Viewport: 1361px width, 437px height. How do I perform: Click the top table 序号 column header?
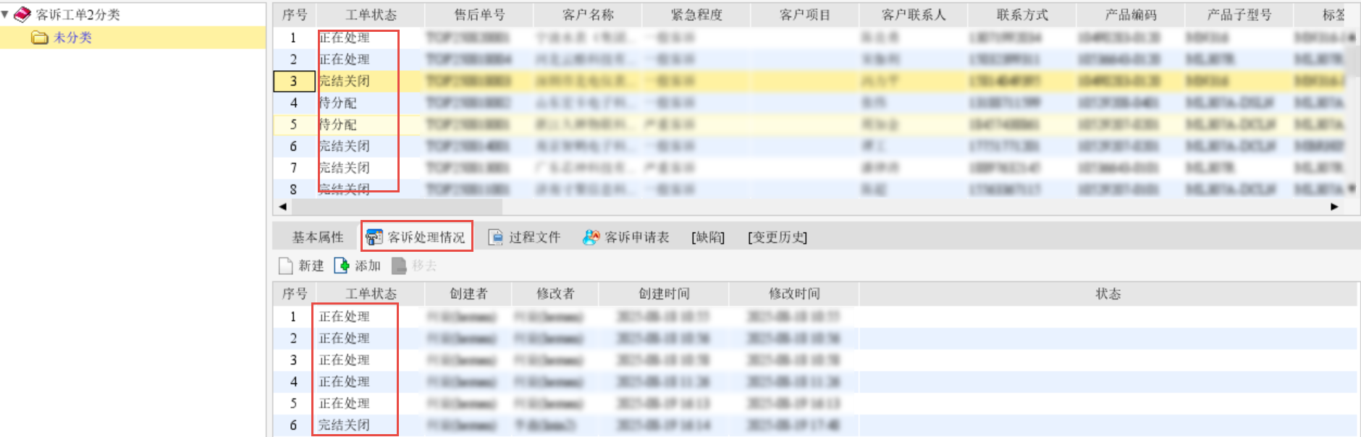295,14
